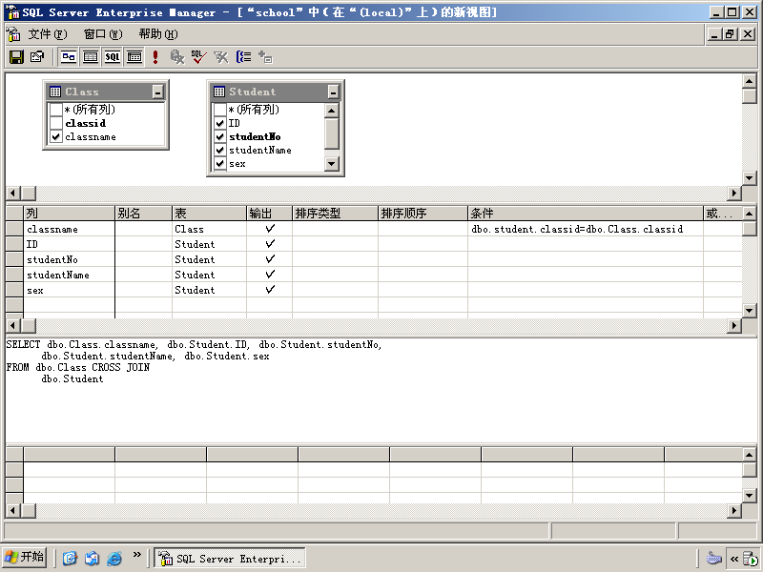
Task: Check the classid column in the Class table
Action: click(56, 123)
